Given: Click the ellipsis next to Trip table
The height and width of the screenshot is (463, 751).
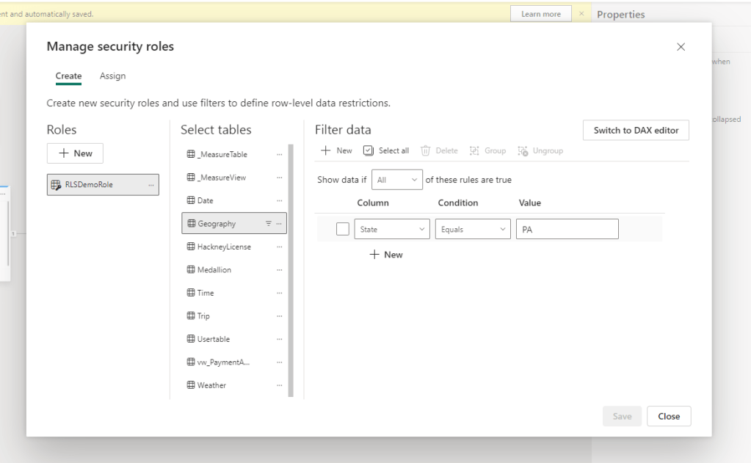Looking at the screenshot, I should (x=279, y=316).
